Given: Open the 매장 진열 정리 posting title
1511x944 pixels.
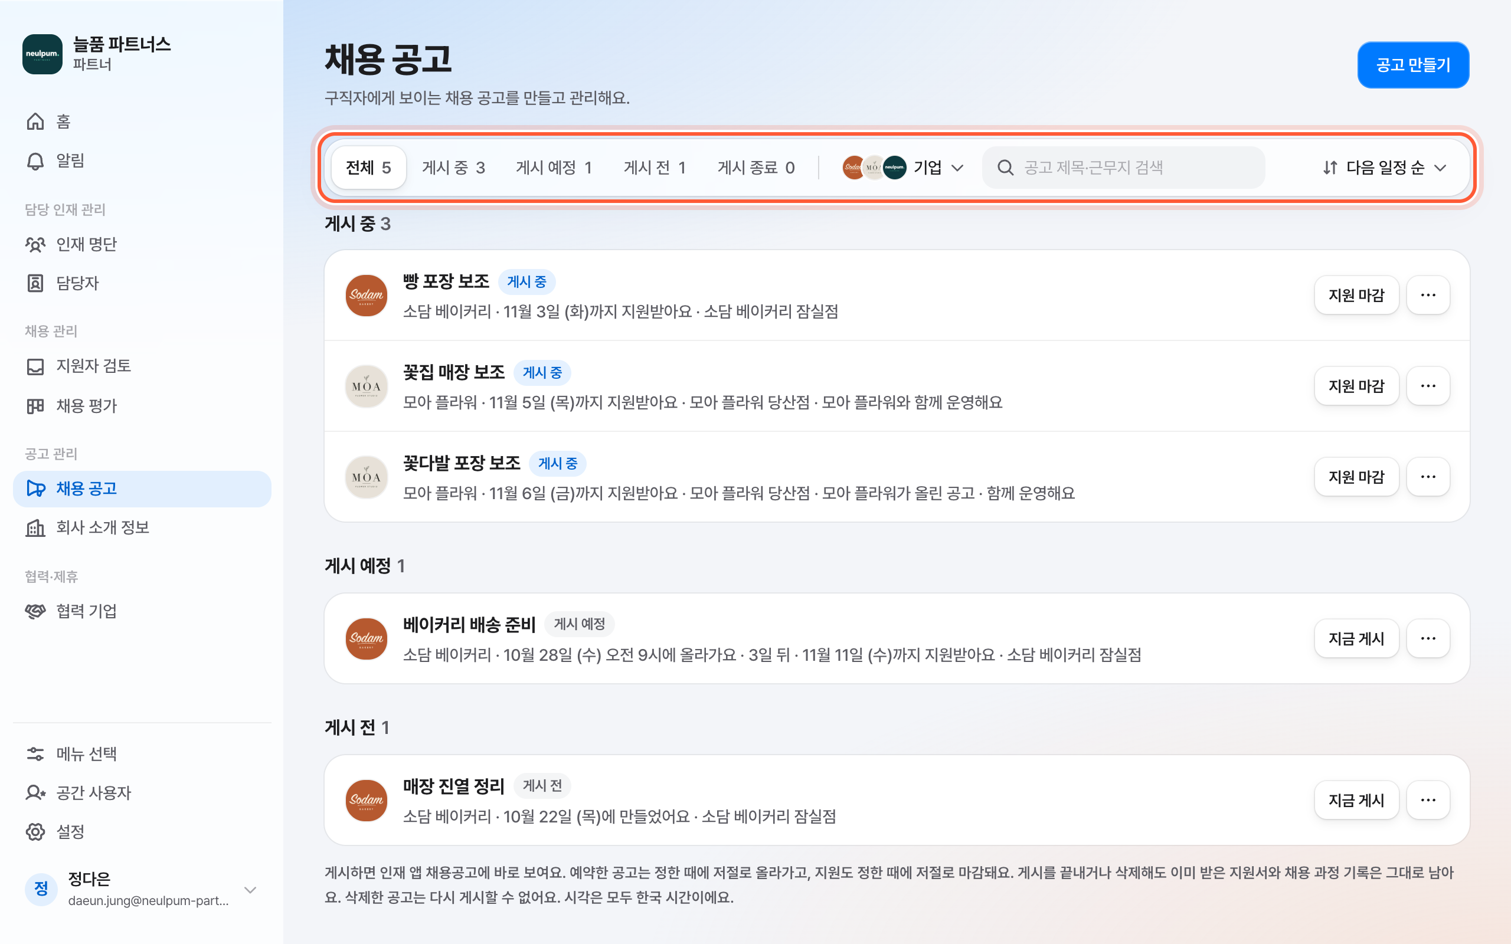Looking at the screenshot, I should (453, 786).
